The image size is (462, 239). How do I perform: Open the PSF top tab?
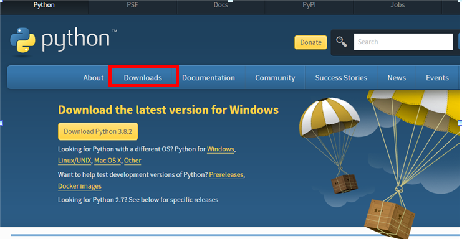[x=132, y=6]
